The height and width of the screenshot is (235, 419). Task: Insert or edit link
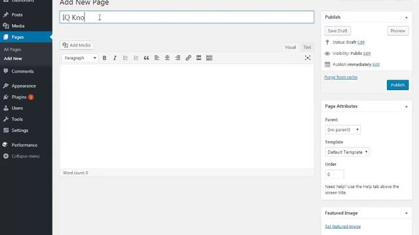[188, 58]
